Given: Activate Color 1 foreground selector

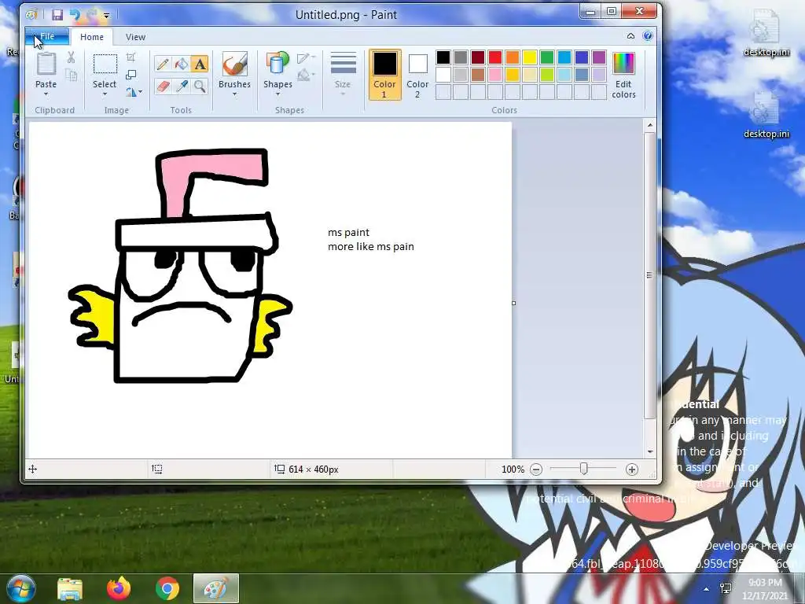Looking at the screenshot, I should pos(384,75).
